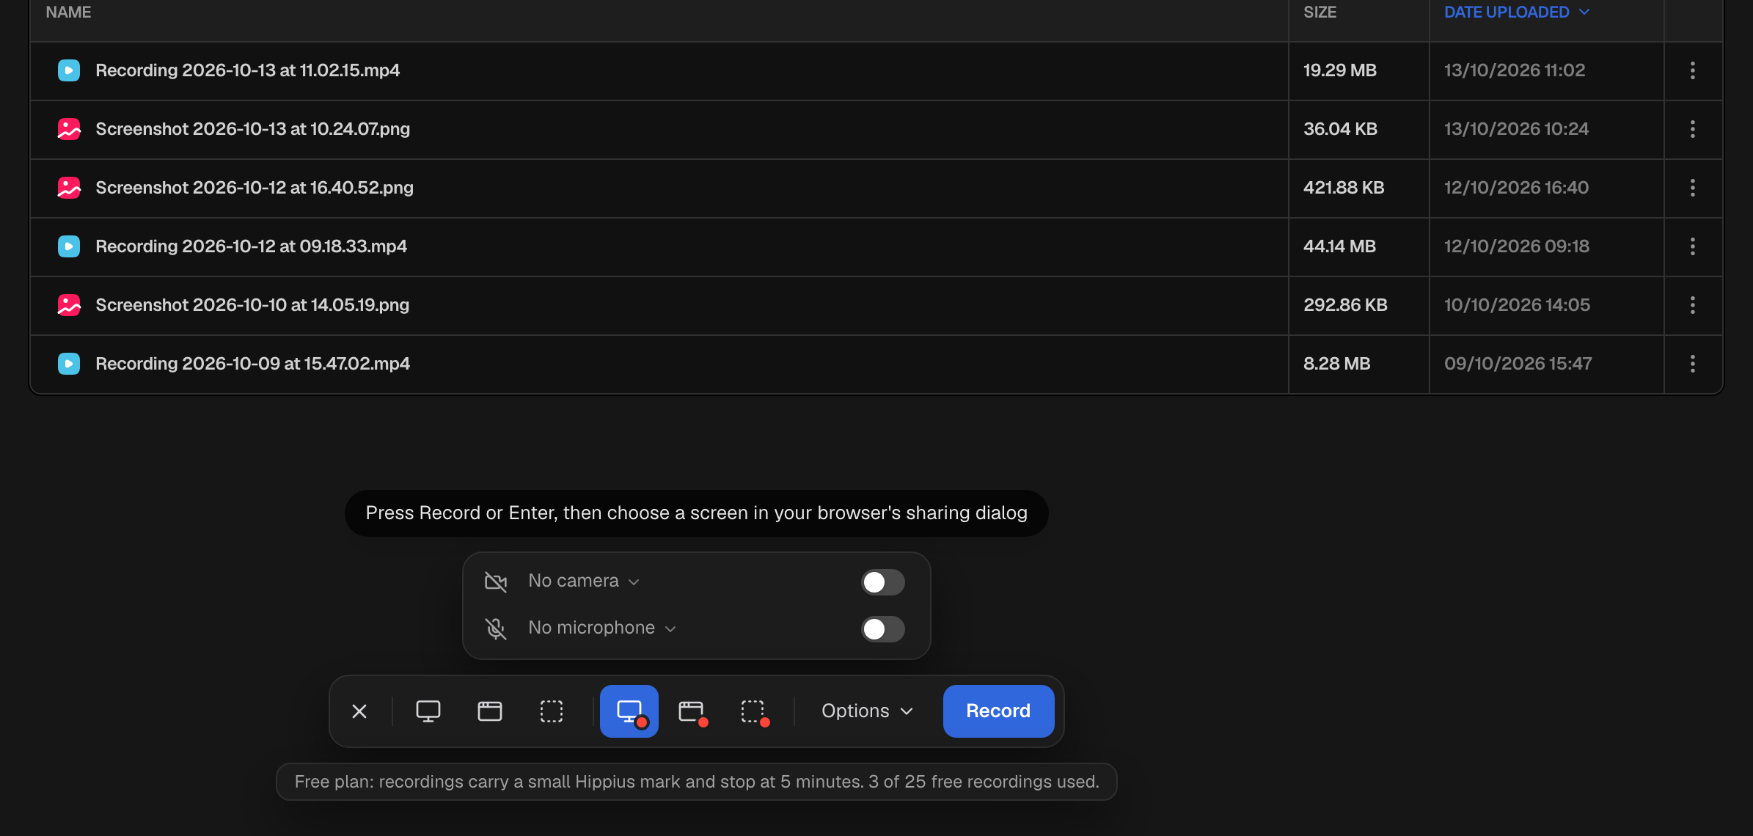The height and width of the screenshot is (836, 1753).
Task: Open Recording 2026-10-13 at 11.02.15.mp4
Action: pos(248,70)
